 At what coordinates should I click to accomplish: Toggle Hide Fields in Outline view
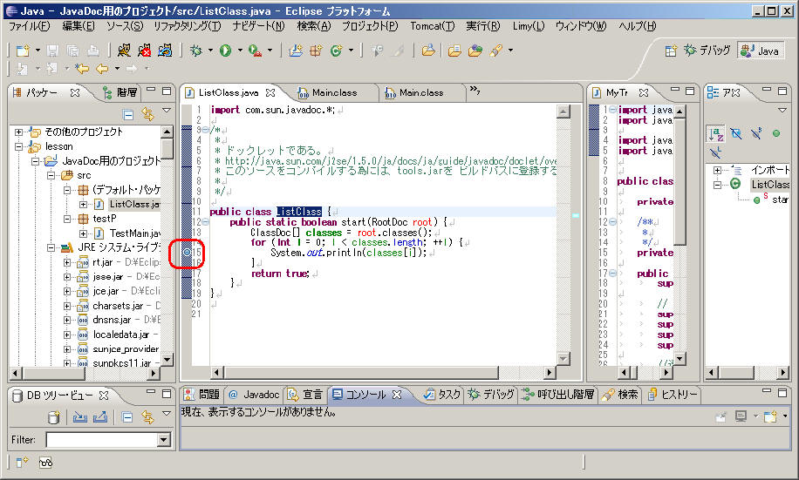coord(735,132)
